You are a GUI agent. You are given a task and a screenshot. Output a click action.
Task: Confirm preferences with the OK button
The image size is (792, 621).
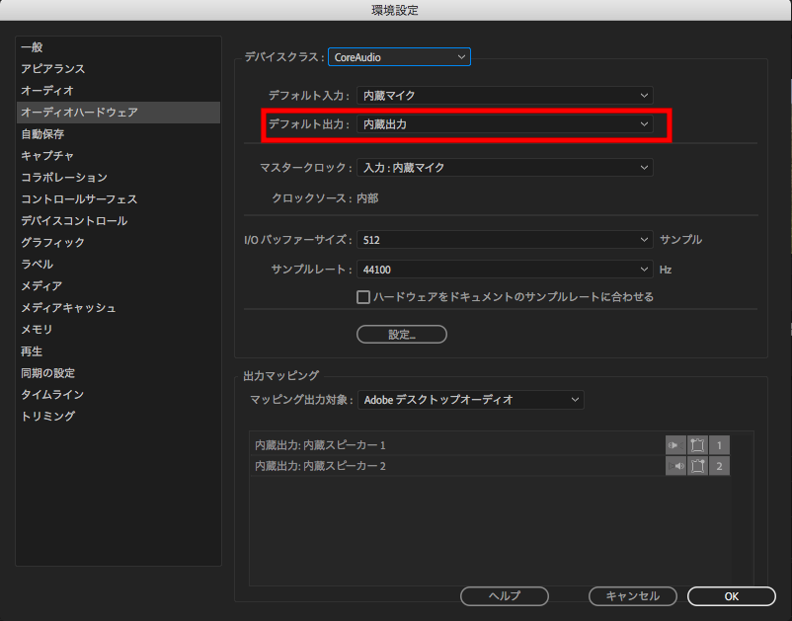pos(732,596)
